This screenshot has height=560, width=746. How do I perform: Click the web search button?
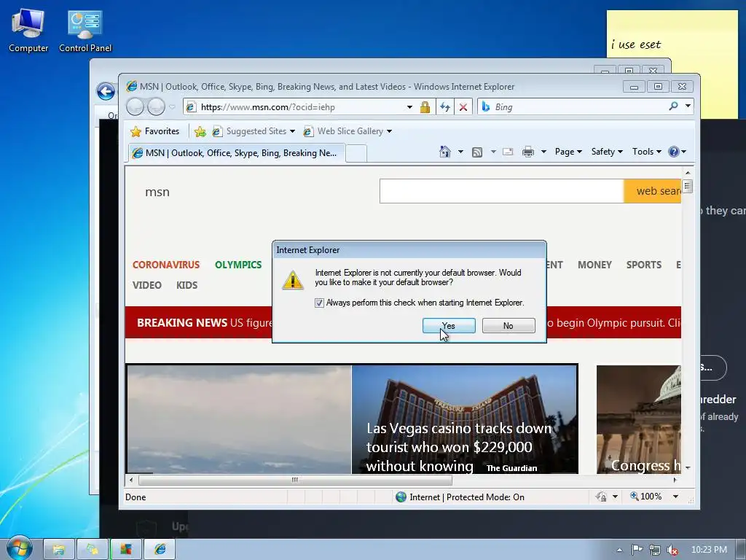[652, 191]
